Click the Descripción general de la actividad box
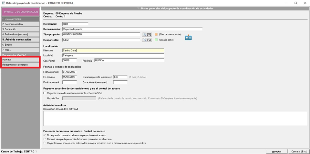Viewport: 310px width, 154px height. [x=175, y=118]
